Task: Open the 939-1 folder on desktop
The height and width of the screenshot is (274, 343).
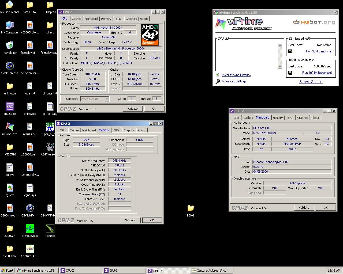Action: click(x=191, y=208)
